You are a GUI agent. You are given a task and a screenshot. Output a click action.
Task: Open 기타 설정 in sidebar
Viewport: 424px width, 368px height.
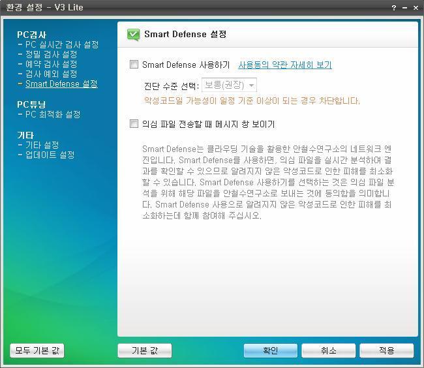pos(42,146)
